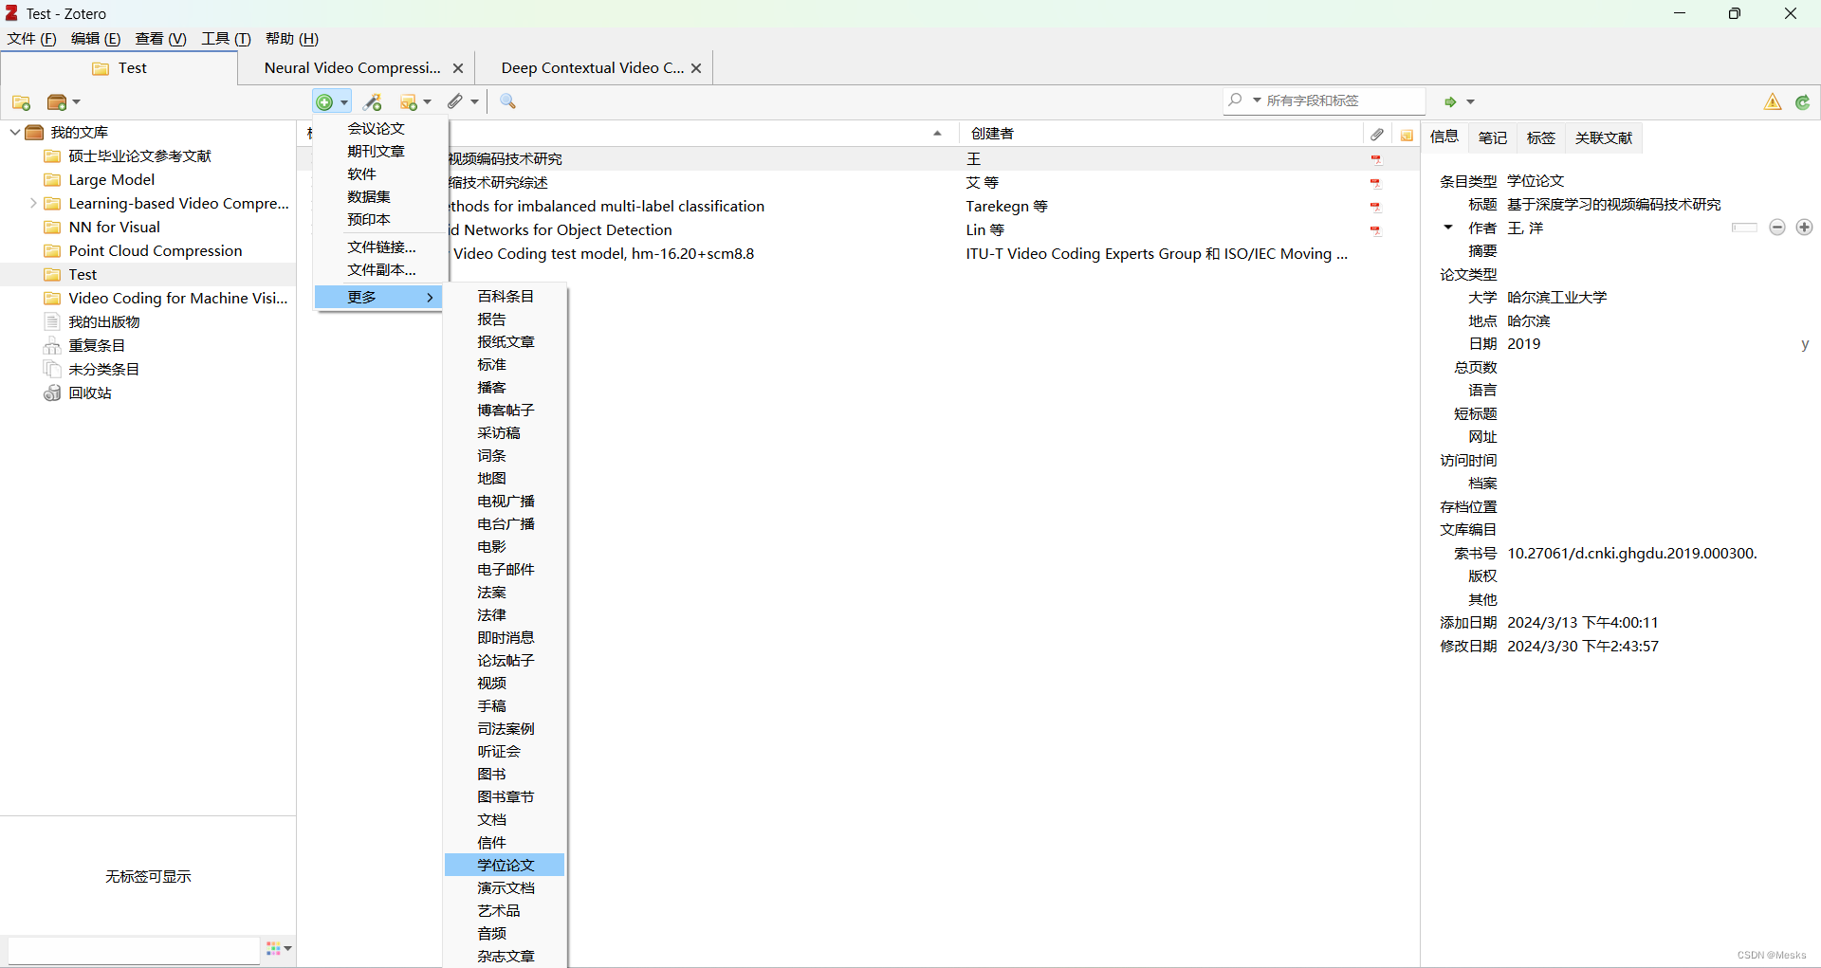
Task: Switch to the 笔记 notes tab
Action: (x=1492, y=138)
